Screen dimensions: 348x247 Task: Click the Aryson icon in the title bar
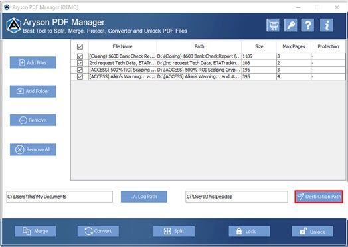[x=7, y=7]
